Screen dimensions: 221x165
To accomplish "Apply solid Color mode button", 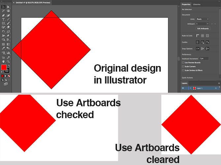I will [x=3, y=76].
